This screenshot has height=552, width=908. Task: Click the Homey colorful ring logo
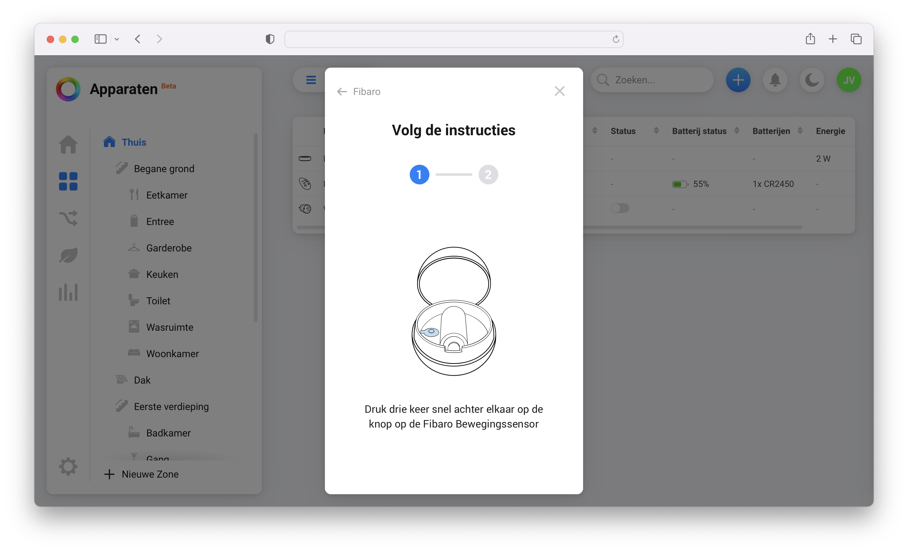[68, 89]
